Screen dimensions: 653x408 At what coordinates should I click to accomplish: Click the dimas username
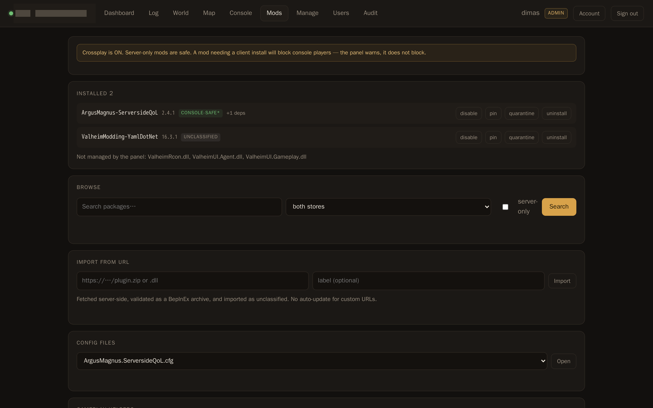coord(531,13)
